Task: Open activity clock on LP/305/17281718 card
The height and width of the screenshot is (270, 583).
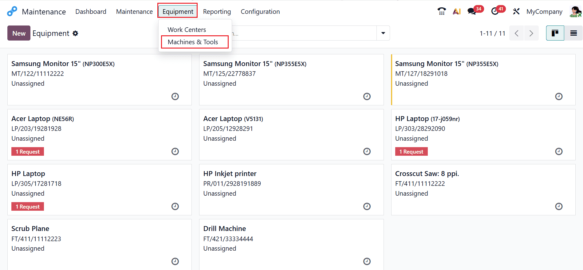Action: point(175,206)
